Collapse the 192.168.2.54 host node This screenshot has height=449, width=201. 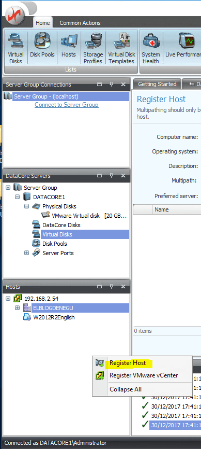click(8, 298)
